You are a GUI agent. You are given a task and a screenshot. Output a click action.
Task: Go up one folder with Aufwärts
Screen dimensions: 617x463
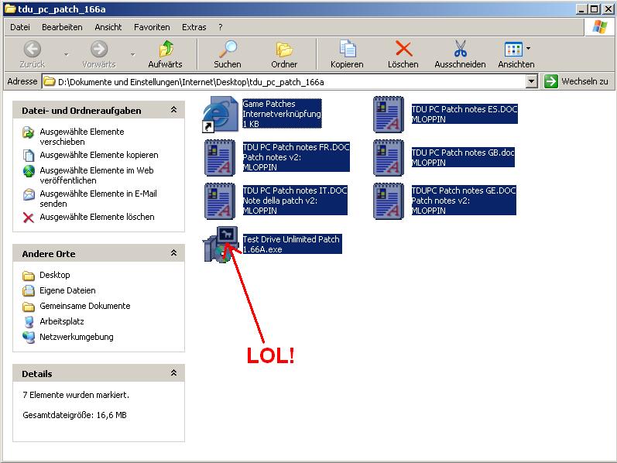(x=166, y=50)
